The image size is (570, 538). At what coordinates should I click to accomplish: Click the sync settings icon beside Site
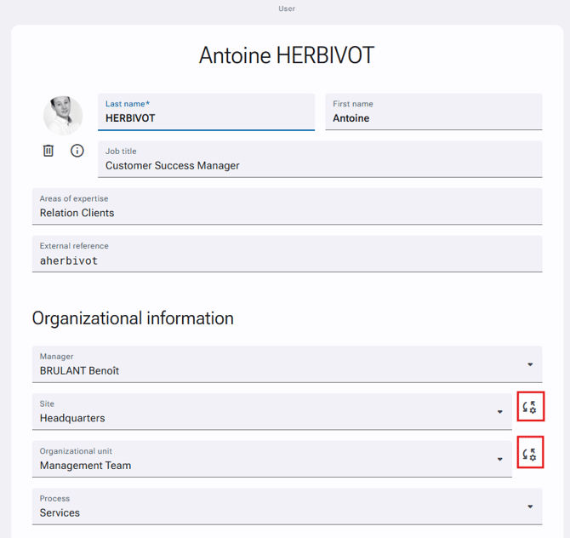click(x=530, y=407)
